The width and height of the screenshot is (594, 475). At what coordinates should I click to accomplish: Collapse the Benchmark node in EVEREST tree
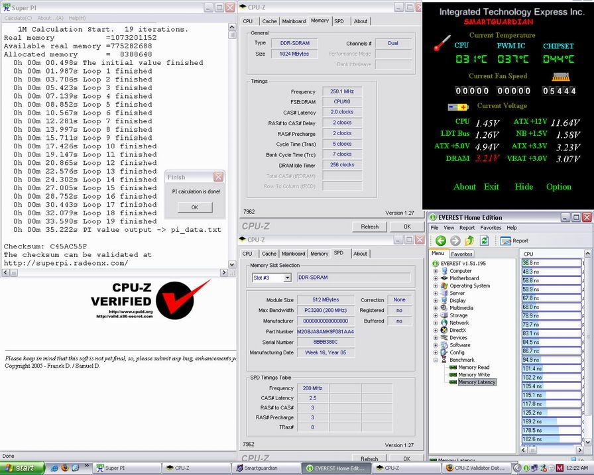click(x=436, y=360)
